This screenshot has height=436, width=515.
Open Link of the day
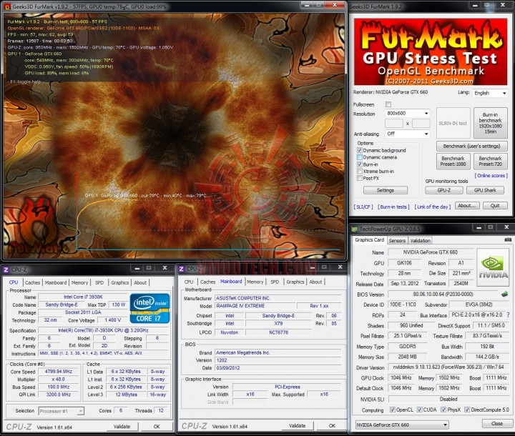pos(433,207)
